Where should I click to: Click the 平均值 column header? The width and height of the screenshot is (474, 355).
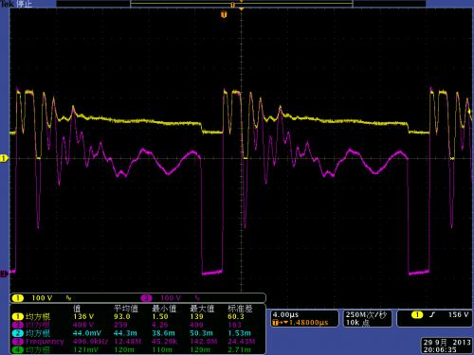[x=126, y=309]
